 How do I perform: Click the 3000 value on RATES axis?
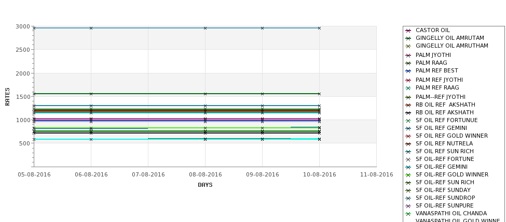(23, 27)
